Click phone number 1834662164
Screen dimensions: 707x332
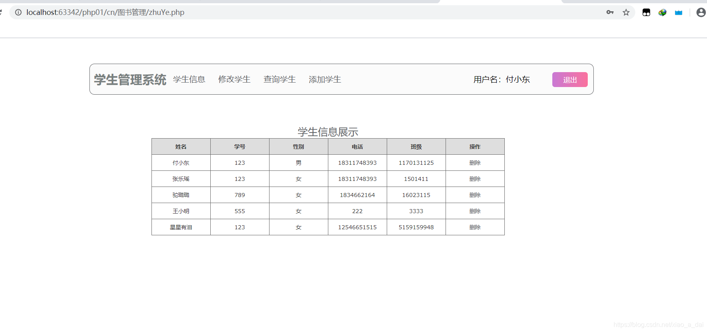(357, 195)
